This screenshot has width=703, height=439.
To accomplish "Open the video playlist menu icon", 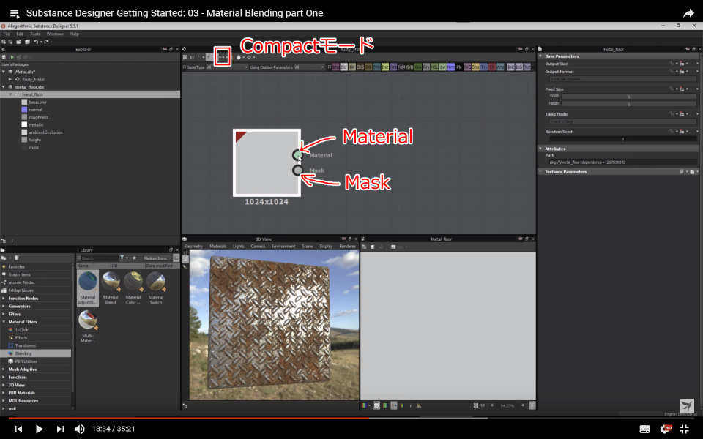I will tap(15, 13).
